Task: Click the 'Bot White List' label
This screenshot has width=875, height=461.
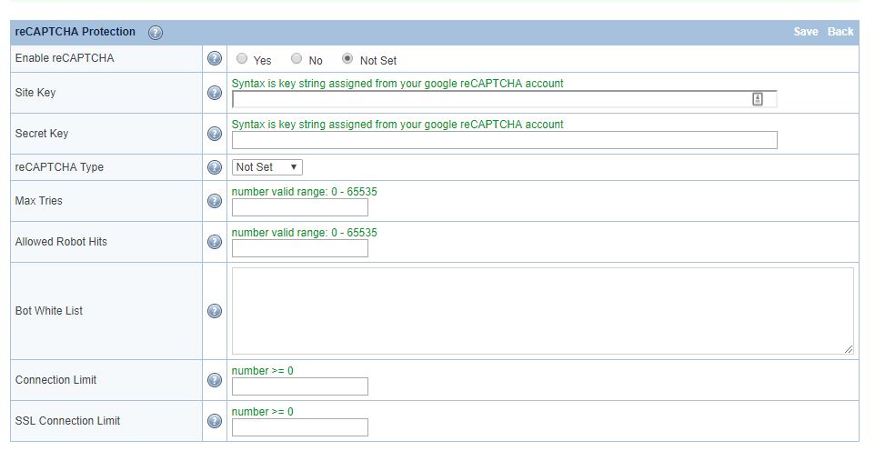Action: click(x=49, y=311)
